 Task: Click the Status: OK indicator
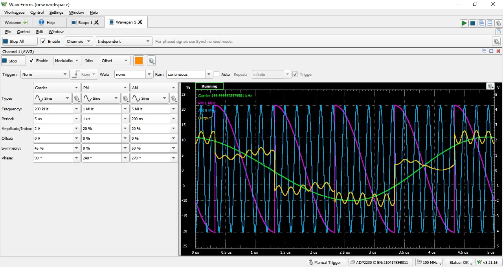point(459,262)
